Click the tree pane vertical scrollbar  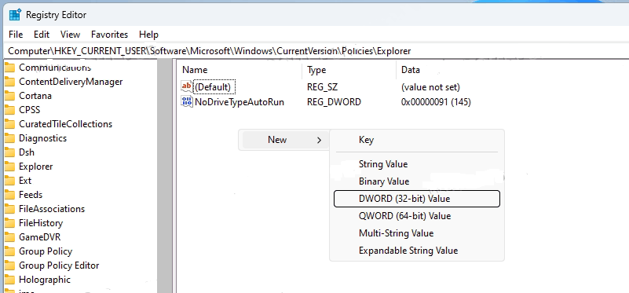point(164,176)
